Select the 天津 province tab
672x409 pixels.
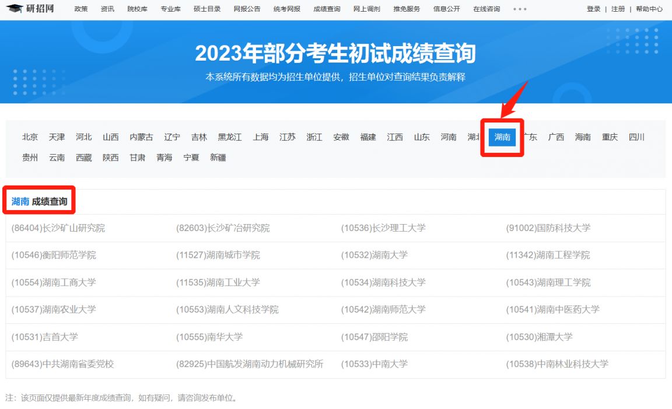[57, 137]
